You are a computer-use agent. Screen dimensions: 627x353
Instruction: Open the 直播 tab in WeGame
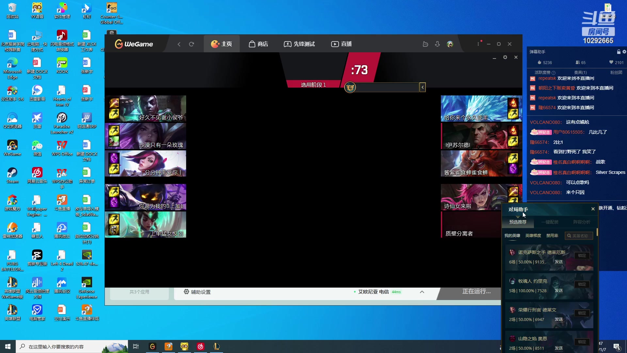point(341,44)
